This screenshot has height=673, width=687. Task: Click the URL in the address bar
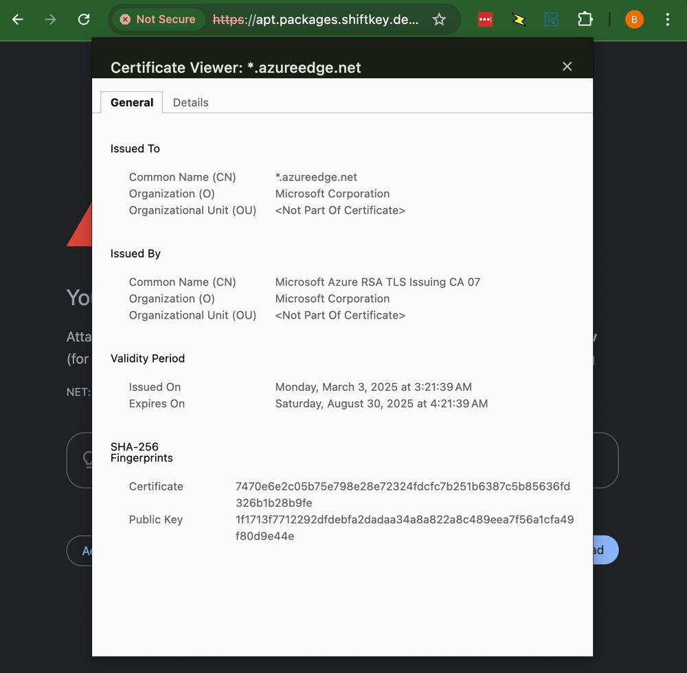(315, 19)
